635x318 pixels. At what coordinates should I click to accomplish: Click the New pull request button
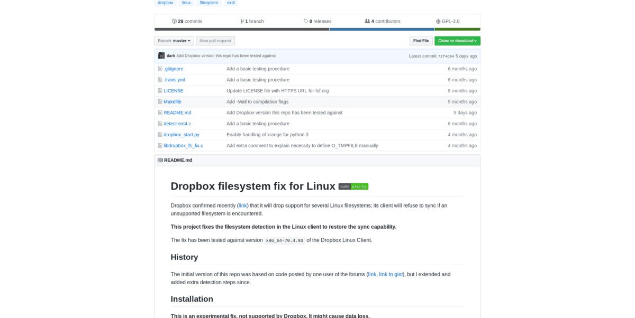pos(215,41)
